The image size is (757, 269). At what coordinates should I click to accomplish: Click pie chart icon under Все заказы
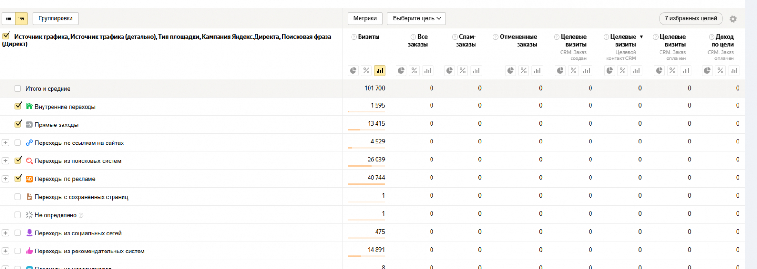pos(401,70)
